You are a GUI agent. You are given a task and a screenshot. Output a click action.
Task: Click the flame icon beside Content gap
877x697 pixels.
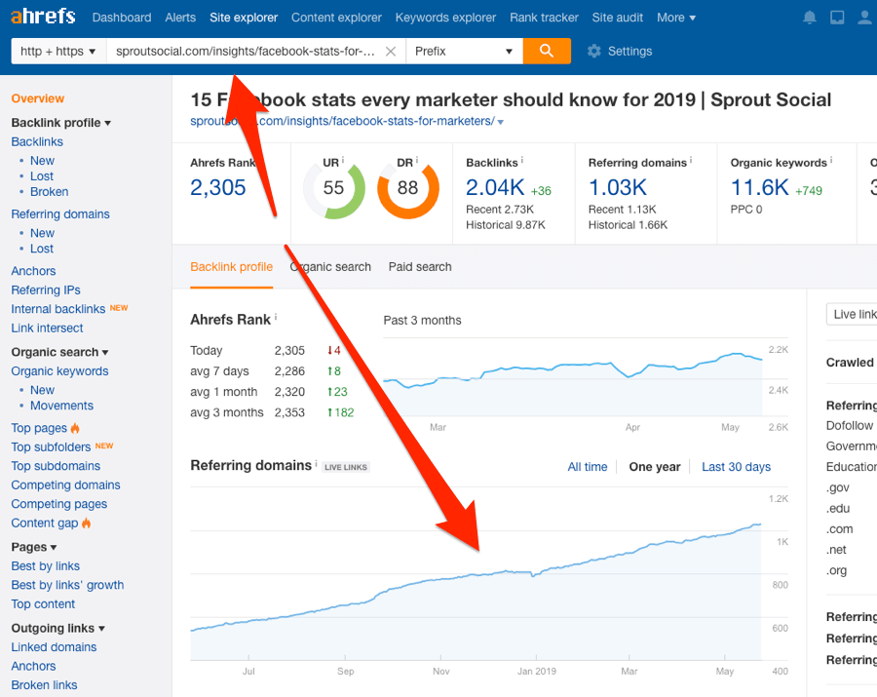click(x=89, y=523)
